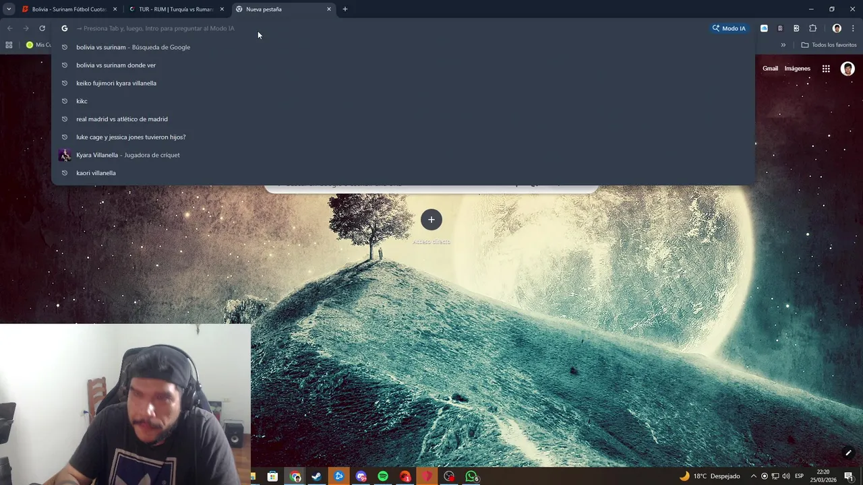Screen dimensions: 863x485
Task: Expand the hidden bookmarks chevron
Action: pyautogui.click(x=783, y=45)
